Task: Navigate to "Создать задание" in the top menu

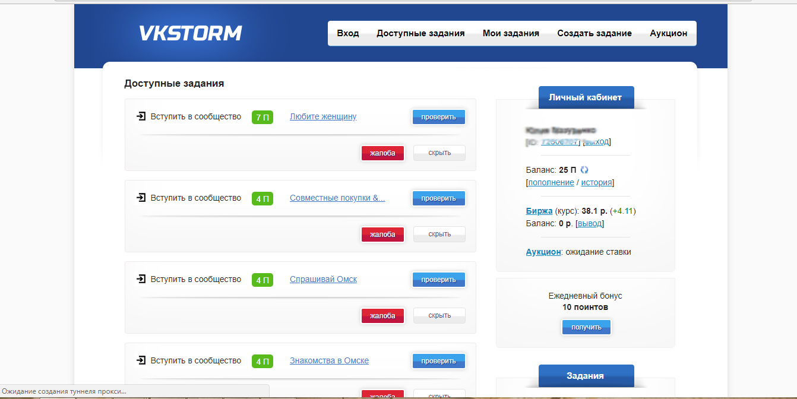Action: pyautogui.click(x=594, y=33)
